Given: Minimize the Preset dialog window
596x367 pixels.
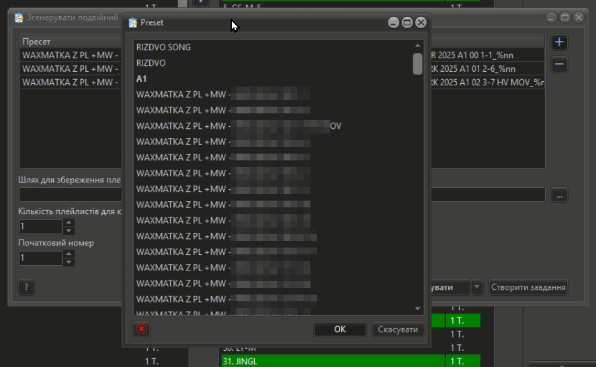Looking at the screenshot, I should pos(394,23).
